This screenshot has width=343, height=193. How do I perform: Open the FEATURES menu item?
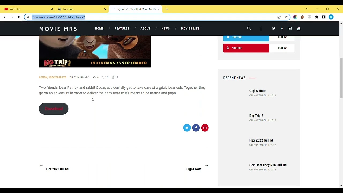coord(122,28)
